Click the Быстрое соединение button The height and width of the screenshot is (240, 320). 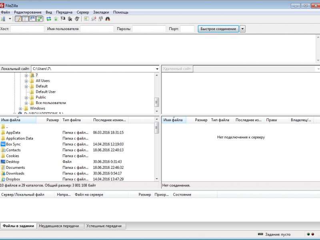(218, 29)
